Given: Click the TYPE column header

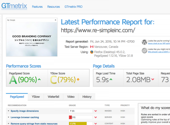Looking at the screenshot, I should tap(107, 105).
